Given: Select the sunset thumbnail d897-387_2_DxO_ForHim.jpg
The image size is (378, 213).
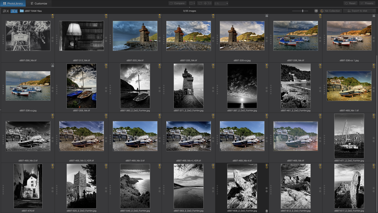Looking at the screenshot, I should click(x=242, y=86).
